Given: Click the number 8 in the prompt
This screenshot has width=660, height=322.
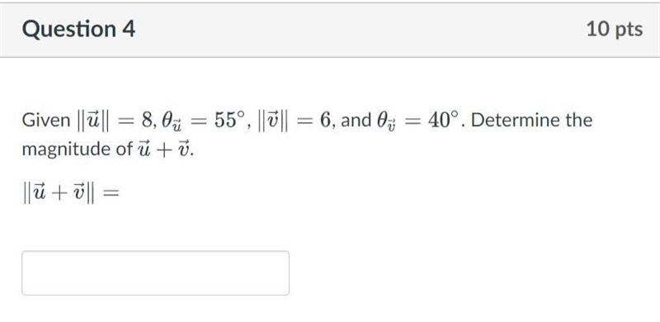Looking at the screenshot, I should coord(147,121).
